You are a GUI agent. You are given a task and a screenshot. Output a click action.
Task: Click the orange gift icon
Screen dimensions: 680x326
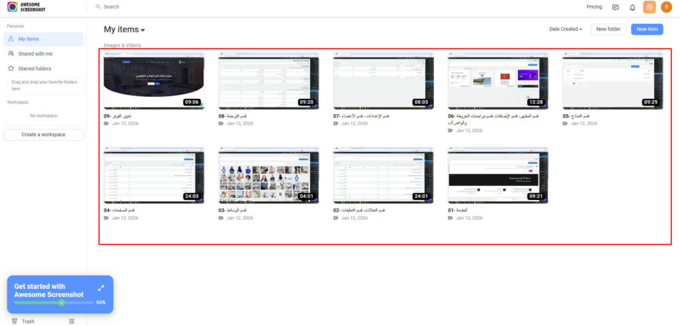point(649,7)
